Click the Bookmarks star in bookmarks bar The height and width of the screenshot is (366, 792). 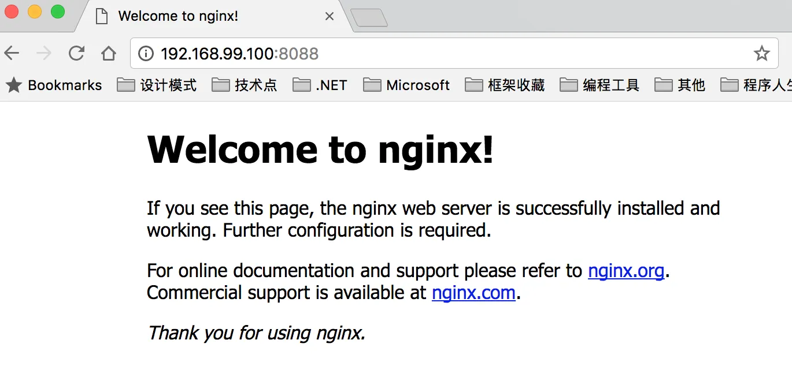pos(14,85)
